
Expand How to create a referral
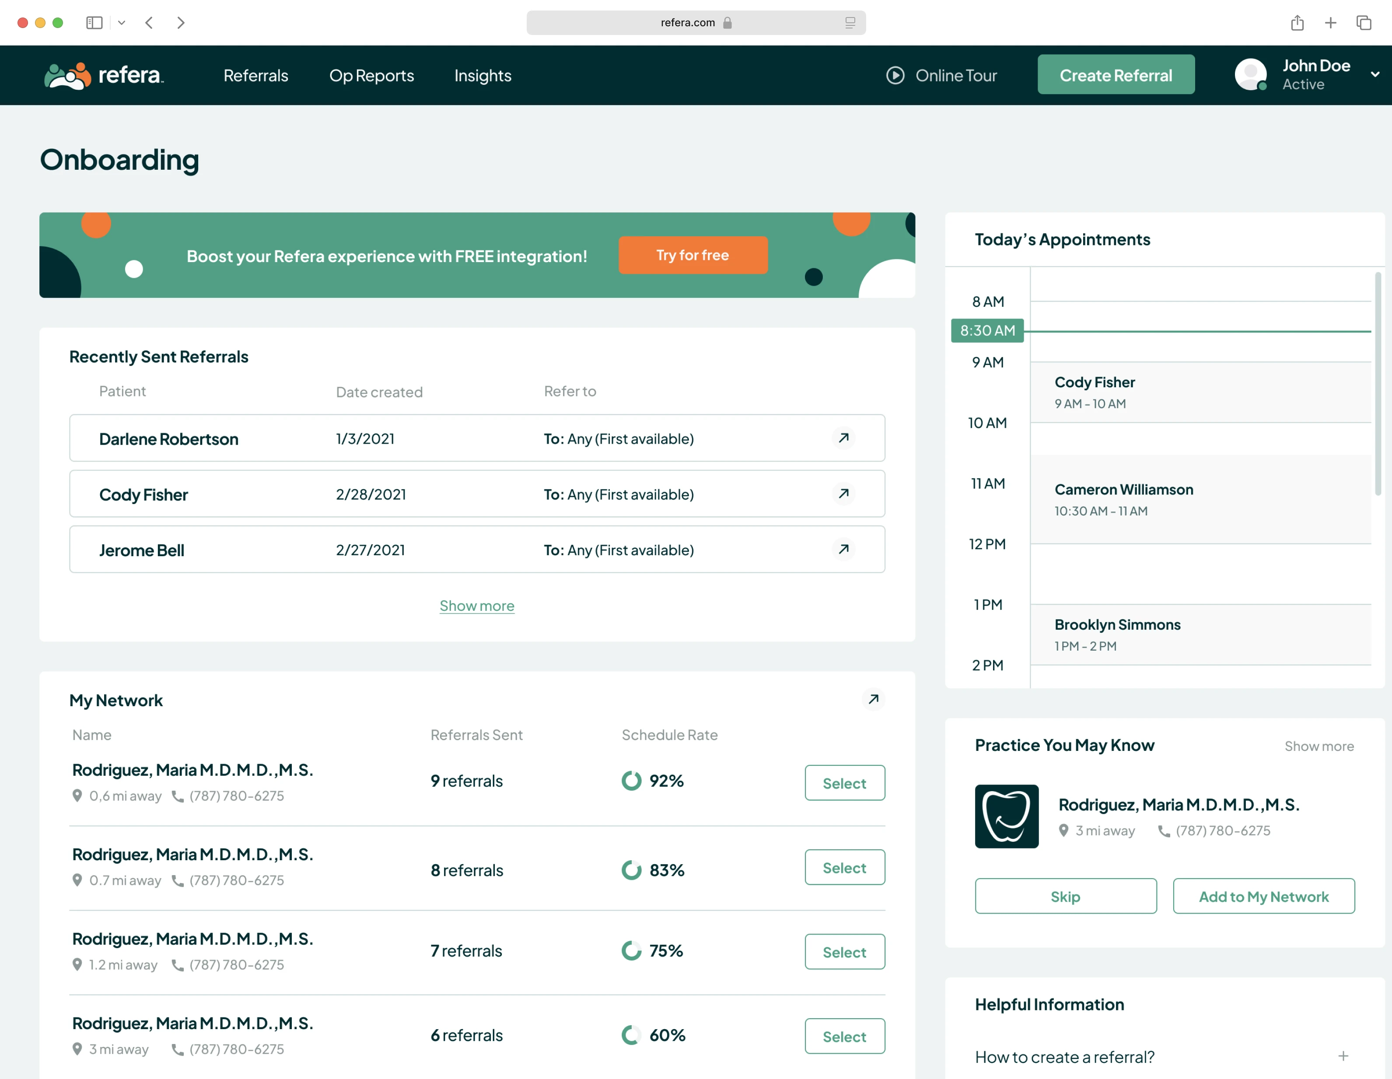[1343, 1056]
